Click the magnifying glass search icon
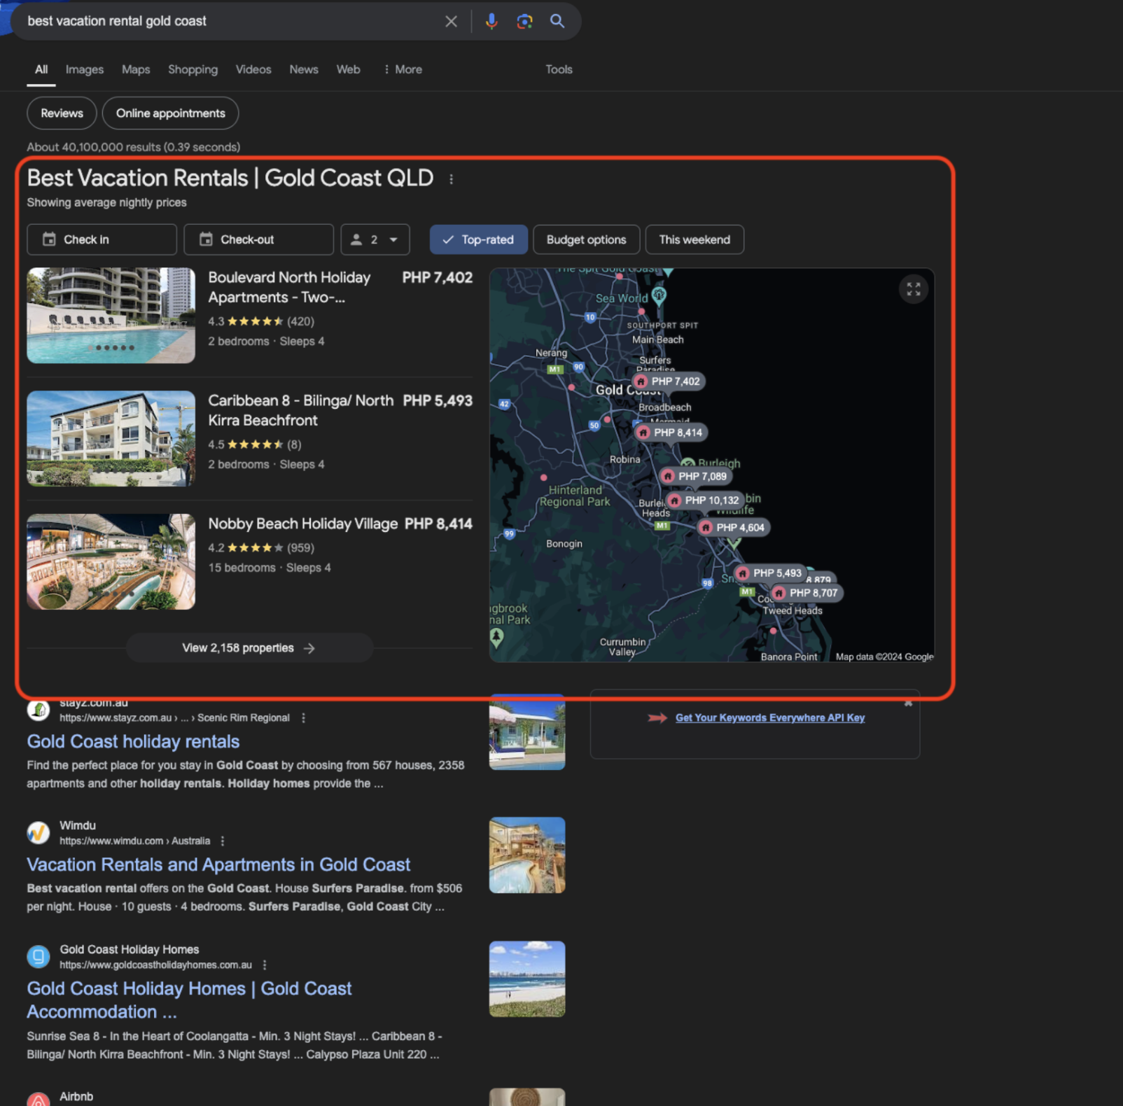 [557, 21]
